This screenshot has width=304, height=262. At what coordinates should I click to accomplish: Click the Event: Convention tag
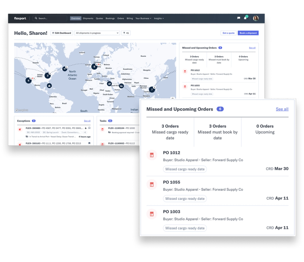point(71,133)
